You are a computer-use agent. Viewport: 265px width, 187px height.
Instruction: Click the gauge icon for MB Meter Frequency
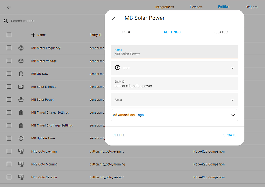point(21,48)
